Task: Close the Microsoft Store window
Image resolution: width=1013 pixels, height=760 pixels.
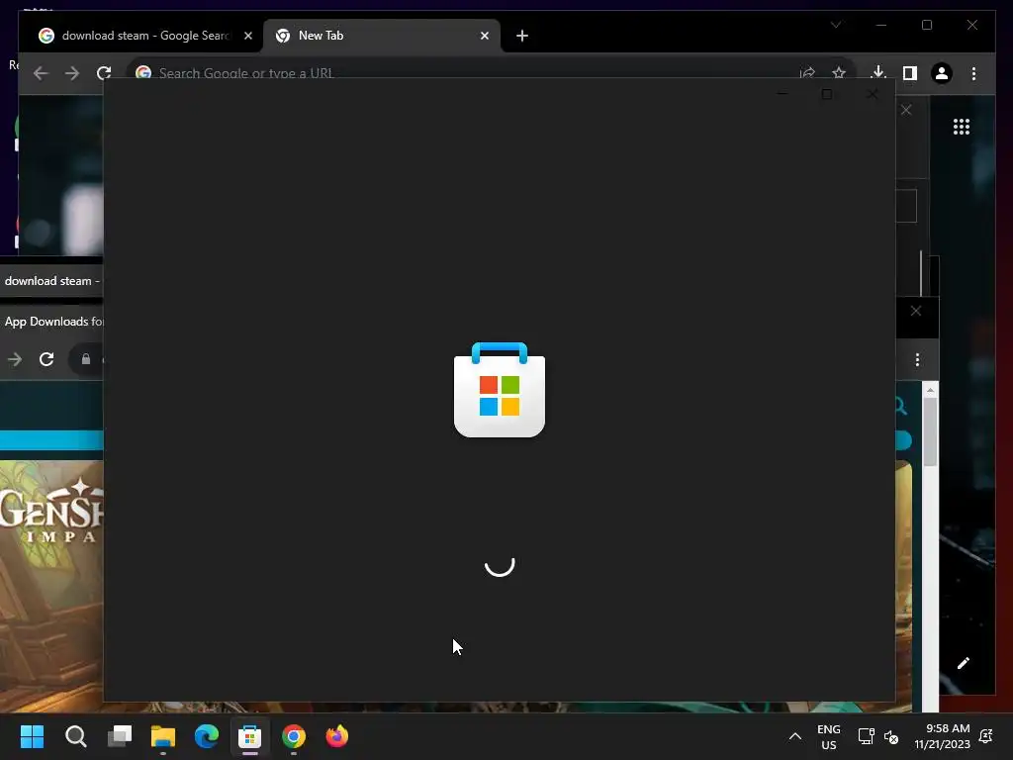Action: pos(873,94)
